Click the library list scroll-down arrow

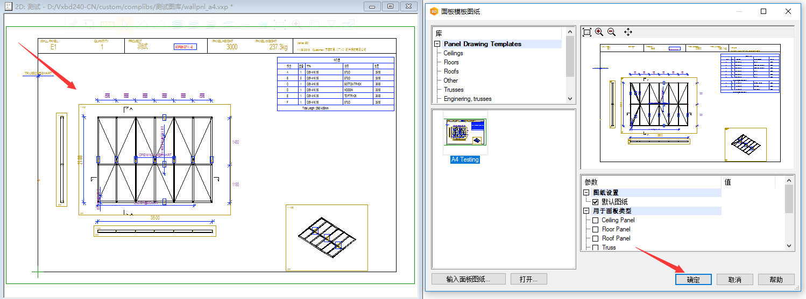[571, 99]
